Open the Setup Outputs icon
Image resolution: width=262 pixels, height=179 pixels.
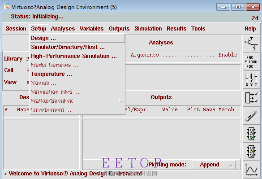point(251,98)
